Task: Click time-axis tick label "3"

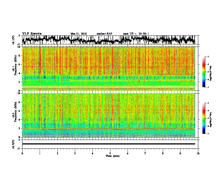Action: 75,153
